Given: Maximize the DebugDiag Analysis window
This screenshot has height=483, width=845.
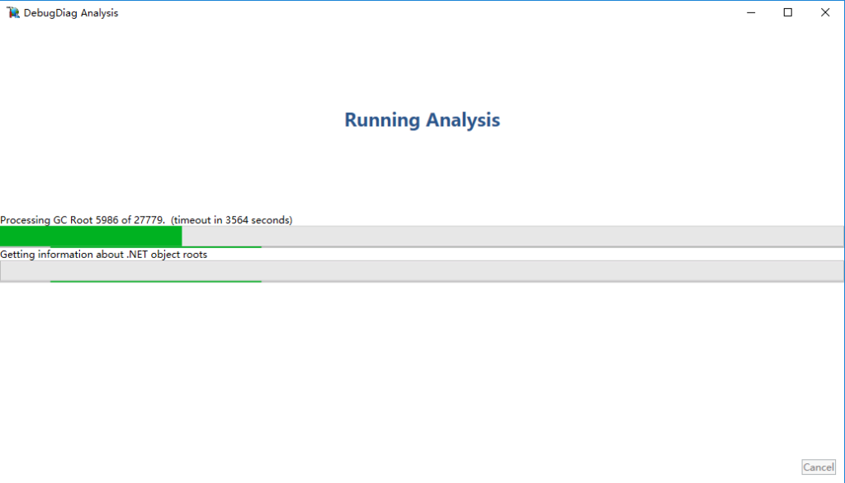Looking at the screenshot, I should (788, 12).
